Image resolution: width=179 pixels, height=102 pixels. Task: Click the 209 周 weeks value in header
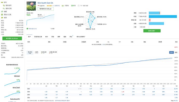coord(73,6)
